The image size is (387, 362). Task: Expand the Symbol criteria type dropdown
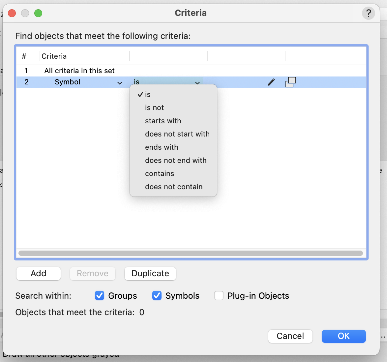click(x=120, y=83)
